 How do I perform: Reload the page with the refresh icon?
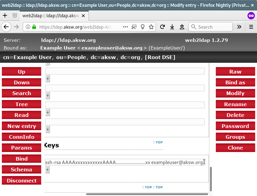pos(162,27)
